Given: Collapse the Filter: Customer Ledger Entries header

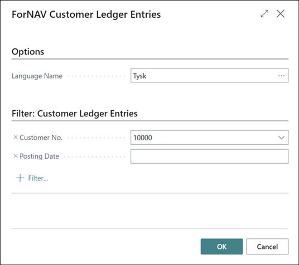Looking at the screenshot, I should pyautogui.click(x=75, y=114).
